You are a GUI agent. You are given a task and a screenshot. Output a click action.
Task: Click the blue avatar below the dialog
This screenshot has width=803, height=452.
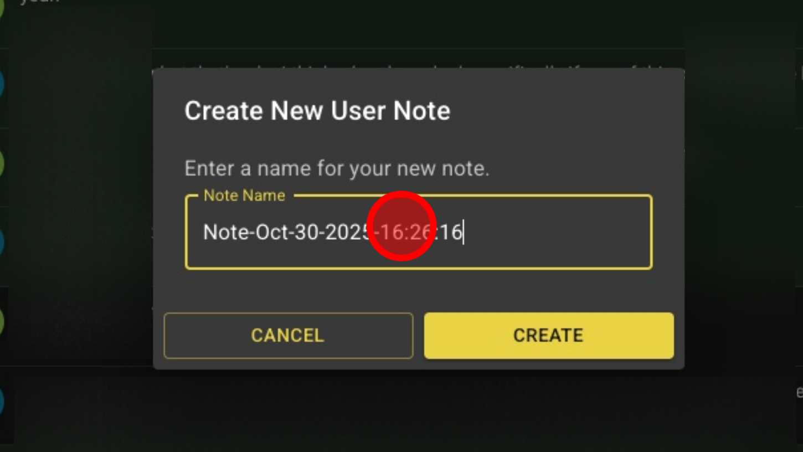click(x=2, y=401)
